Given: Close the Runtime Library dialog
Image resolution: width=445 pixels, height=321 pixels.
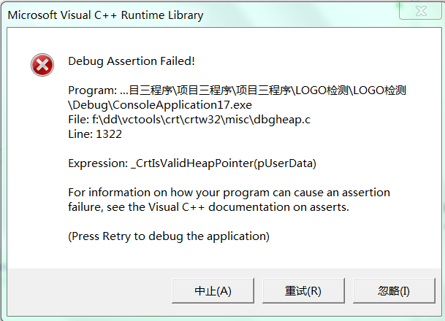Looking at the screenshot, I should [x=421, y=12].
